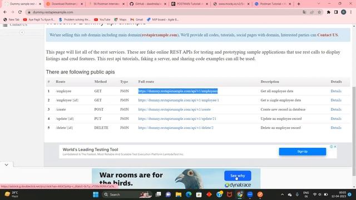Image resolution: width=356 pixels, height=200 pixels.
Task: Switch to Chrome on the taskbar
Action: pyautogui.click(x=240, y=194)
